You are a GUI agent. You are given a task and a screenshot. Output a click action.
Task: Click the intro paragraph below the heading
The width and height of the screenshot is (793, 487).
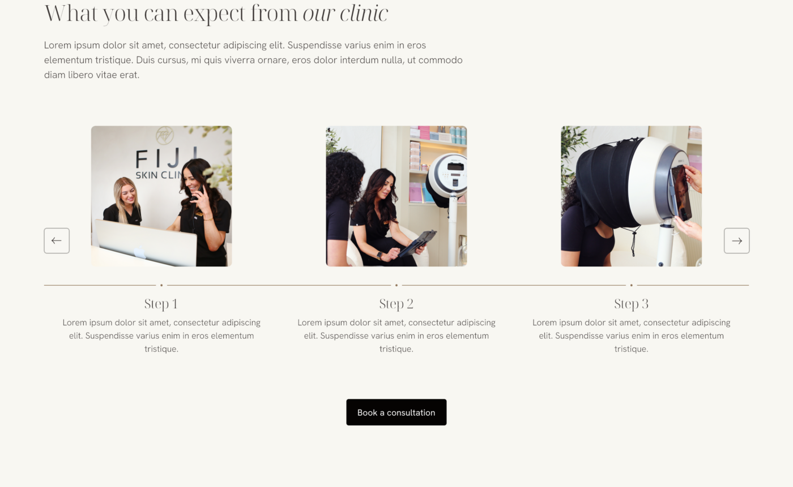click(253, 60)
